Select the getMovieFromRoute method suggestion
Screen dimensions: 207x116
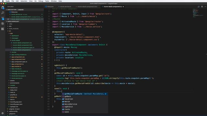coord(85,94)
